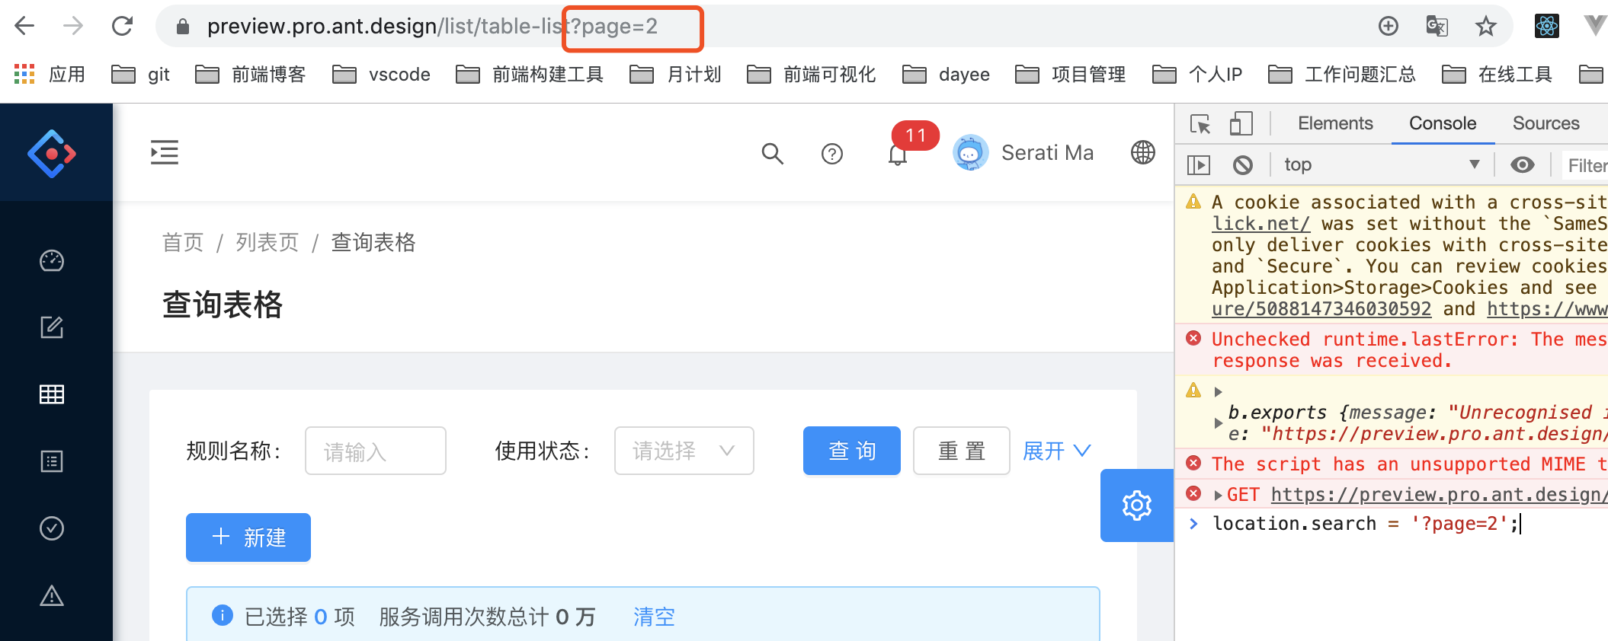Toggle DevTools device toolbar icon
The height and width of the screenshot is (641, 1608).
coord(1241,123)
